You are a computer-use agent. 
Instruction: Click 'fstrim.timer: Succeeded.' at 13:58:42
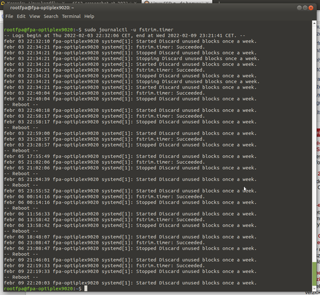(x=170, y=220)
